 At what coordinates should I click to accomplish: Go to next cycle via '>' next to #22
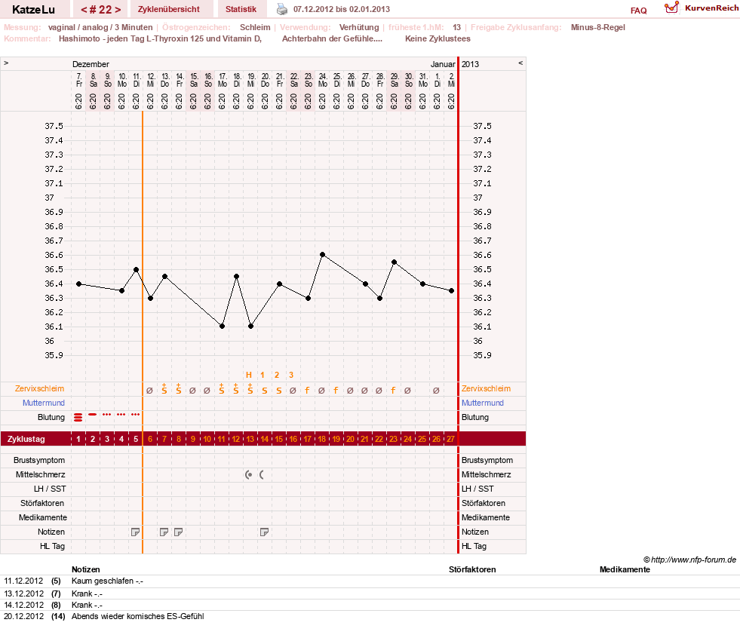click(118, 10)
